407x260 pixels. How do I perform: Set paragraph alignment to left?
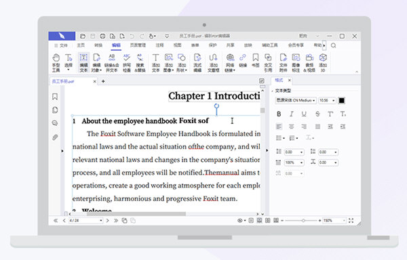point(279,127)
